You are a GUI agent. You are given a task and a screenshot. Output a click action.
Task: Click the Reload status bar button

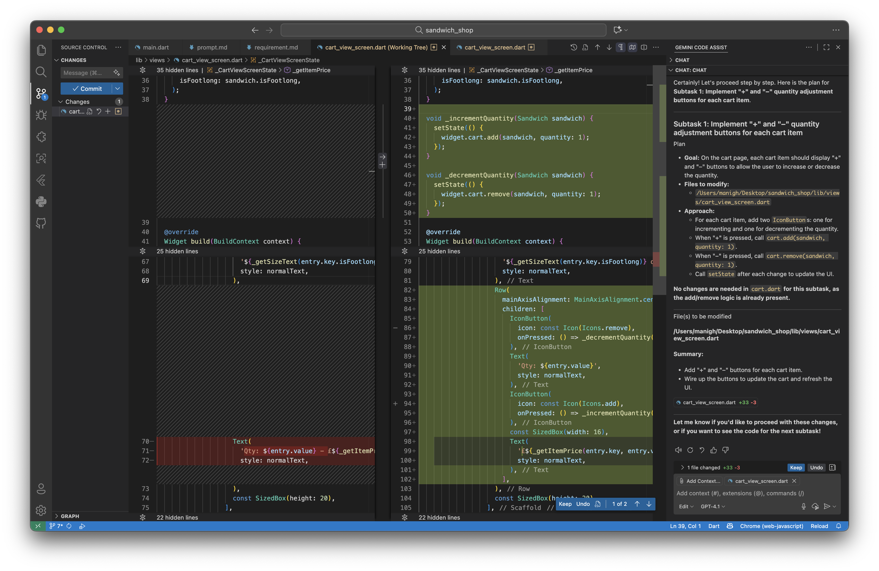coord(819,526)
